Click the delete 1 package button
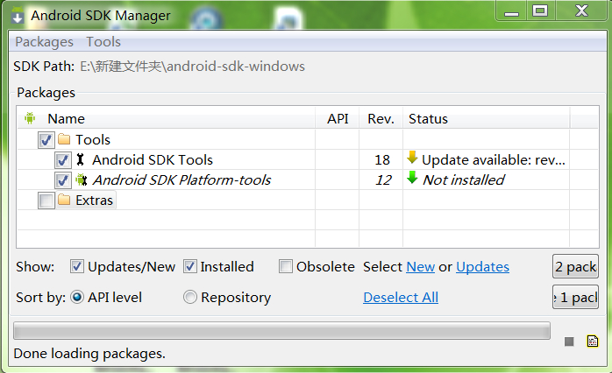Screen dimensions: 612x373 pos(576,298)
